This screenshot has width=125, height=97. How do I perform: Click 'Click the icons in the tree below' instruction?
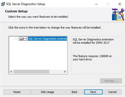[x=55, y=28]
